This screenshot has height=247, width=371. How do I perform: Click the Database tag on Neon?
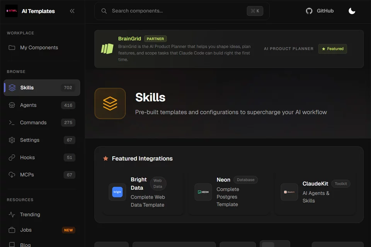click(246, 179)
